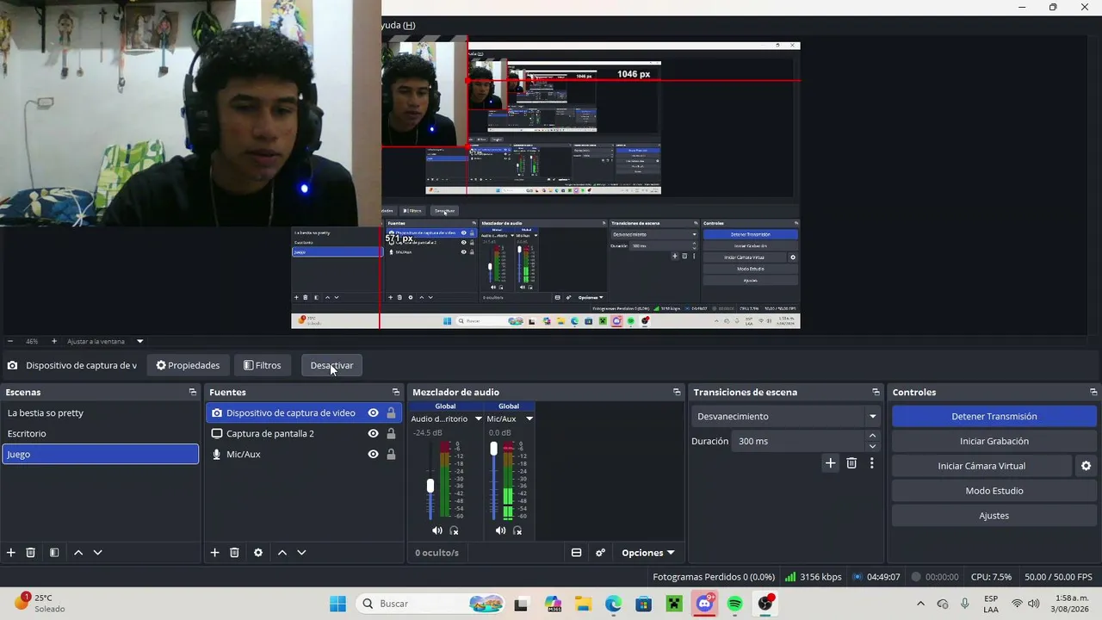Hide the Dispositivo de captura de video source
Image resolution: width=1102 pixels, height=620 pixels.
[373, 413]
